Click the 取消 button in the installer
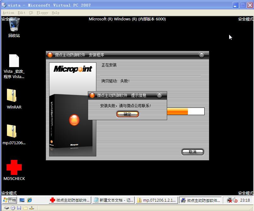Image resolution: width=254 pixels, height=211 pixels. [193, 152]
